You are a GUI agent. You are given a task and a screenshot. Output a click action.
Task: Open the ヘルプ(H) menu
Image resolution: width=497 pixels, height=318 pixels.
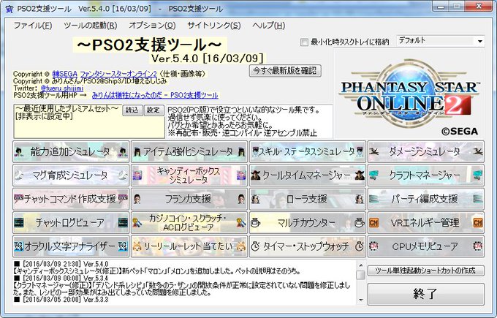(269, 26)
